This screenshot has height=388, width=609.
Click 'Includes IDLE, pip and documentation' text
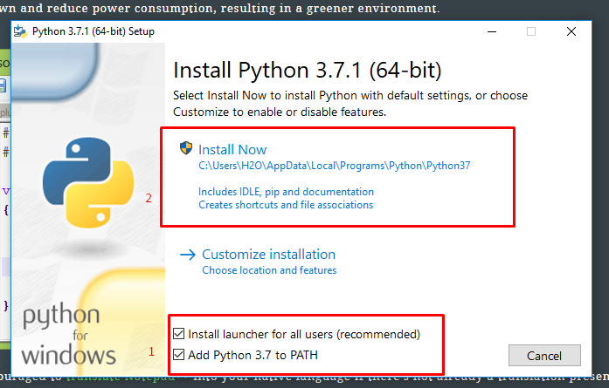(286, 192)
